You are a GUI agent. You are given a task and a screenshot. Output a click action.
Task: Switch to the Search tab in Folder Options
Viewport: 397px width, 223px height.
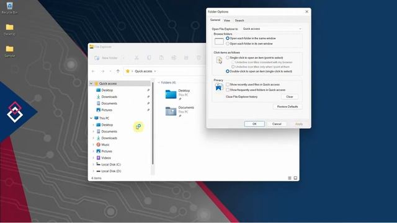pyautogui.click(x=239, y=20)
